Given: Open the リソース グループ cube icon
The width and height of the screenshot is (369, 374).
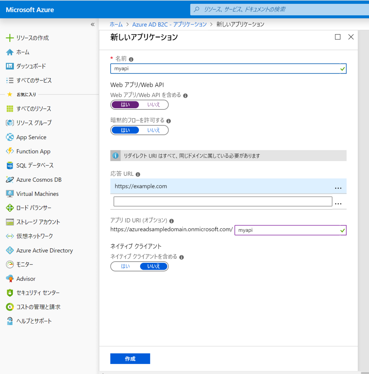Looking at the screenshot, I should click(10, 123).
